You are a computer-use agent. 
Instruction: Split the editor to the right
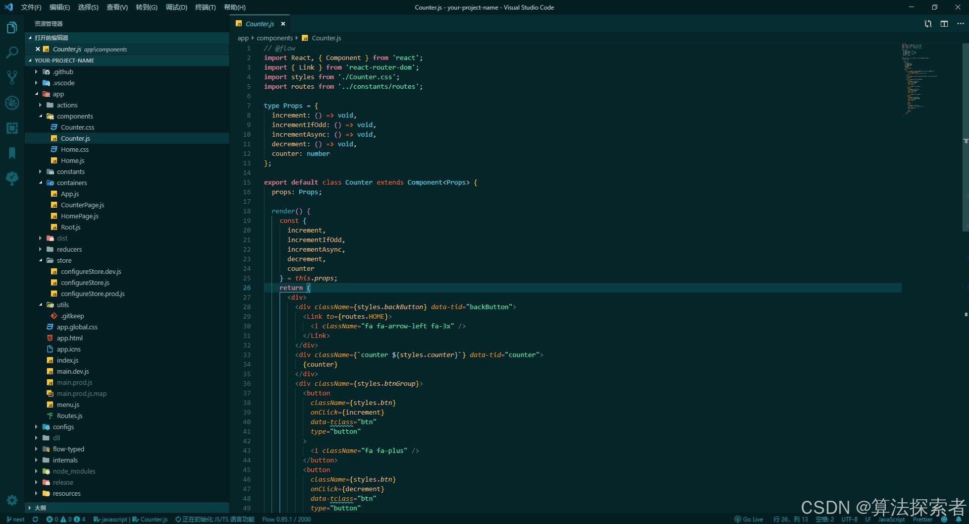click(944, 24)
